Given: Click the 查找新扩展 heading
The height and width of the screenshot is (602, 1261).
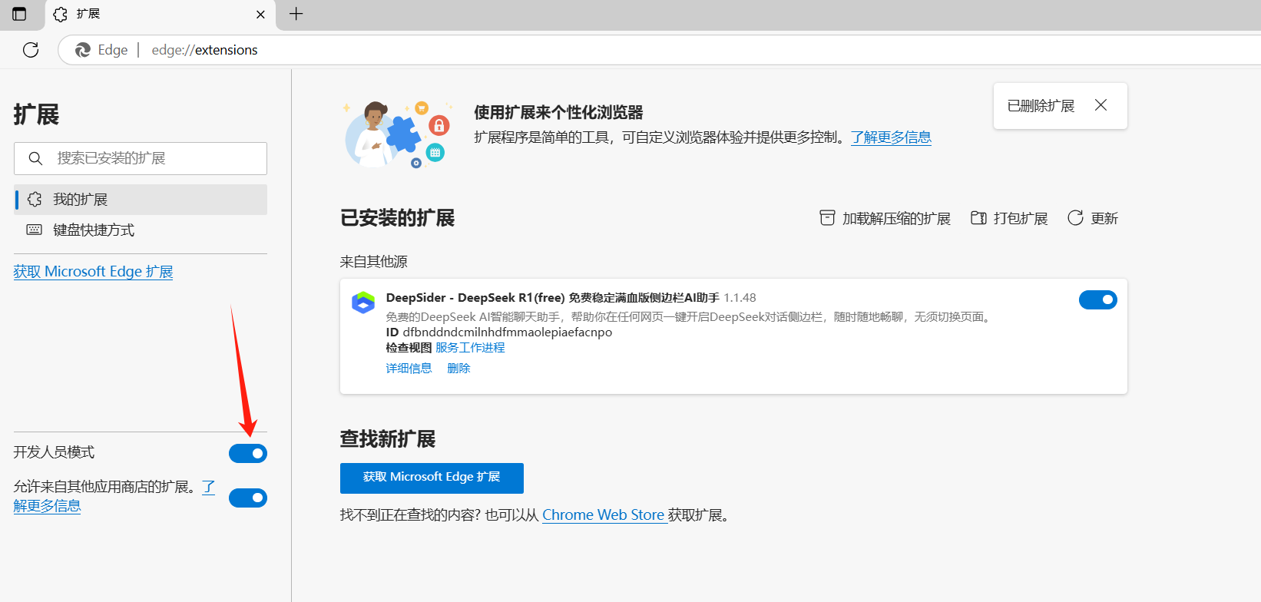Looking at the screenshot, I should [388, 439].
